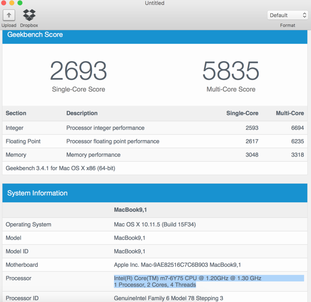Viewport: 311px width, 302px height.
Task: Click the Upload arrow icon
Action: click(9, 15)
